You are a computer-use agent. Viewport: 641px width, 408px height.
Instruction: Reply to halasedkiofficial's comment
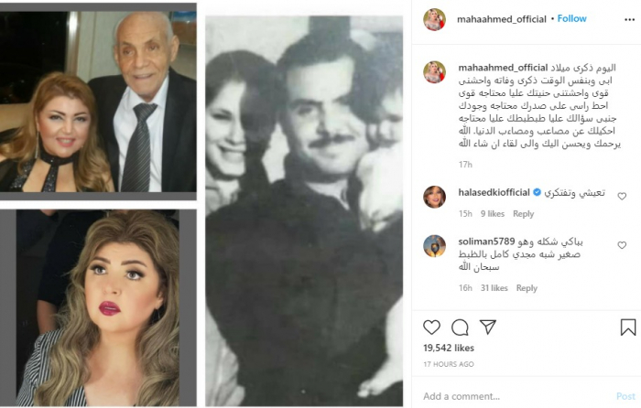(523, 213)
